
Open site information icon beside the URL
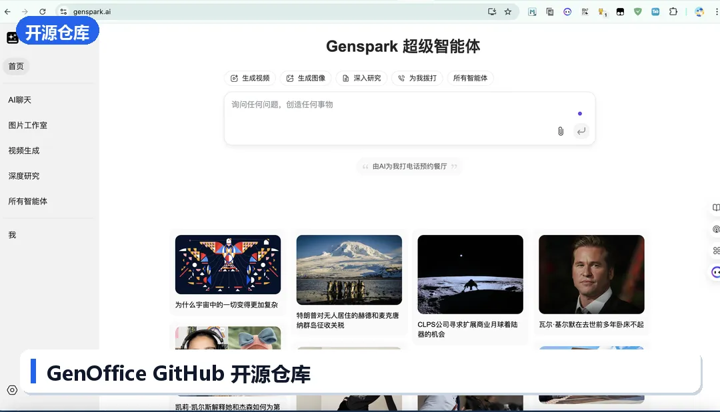pyautogui.click(x=64, y=11)
